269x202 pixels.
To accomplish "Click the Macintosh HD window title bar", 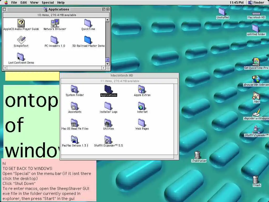I will click(x=119, y=75).
